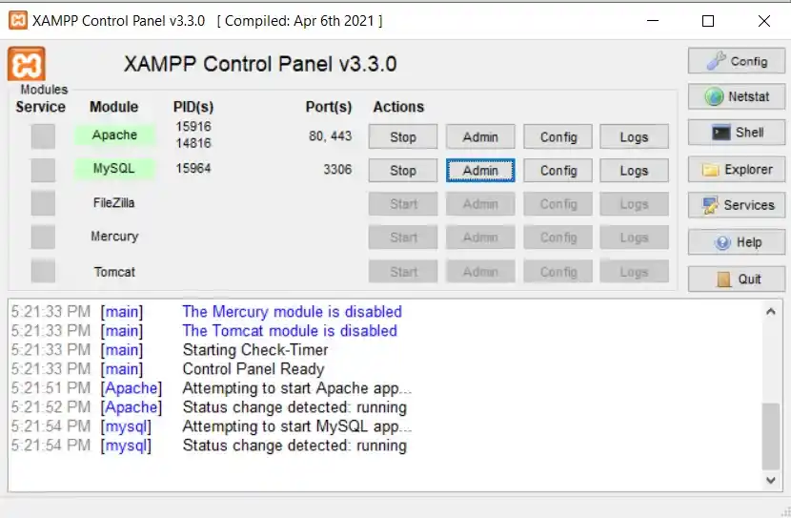The height and width of the screenshot is (518, 791).
Task: Click Apache ports 80, 443
Action: click(330, 136)
